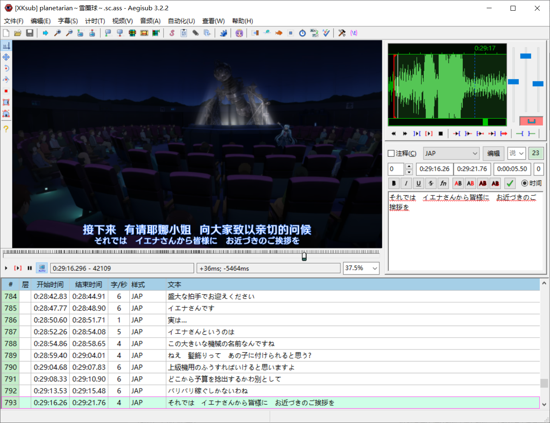Open the Attachments paperclip icon
Screen dimensions: 550x423
click(x=196, y=33)
